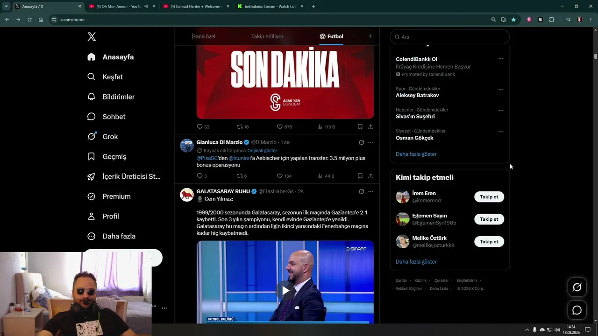The height and width of the screenshot is (336, 598).
Task: Show more trends under Osman Gökçek
Action: [416, 154]
